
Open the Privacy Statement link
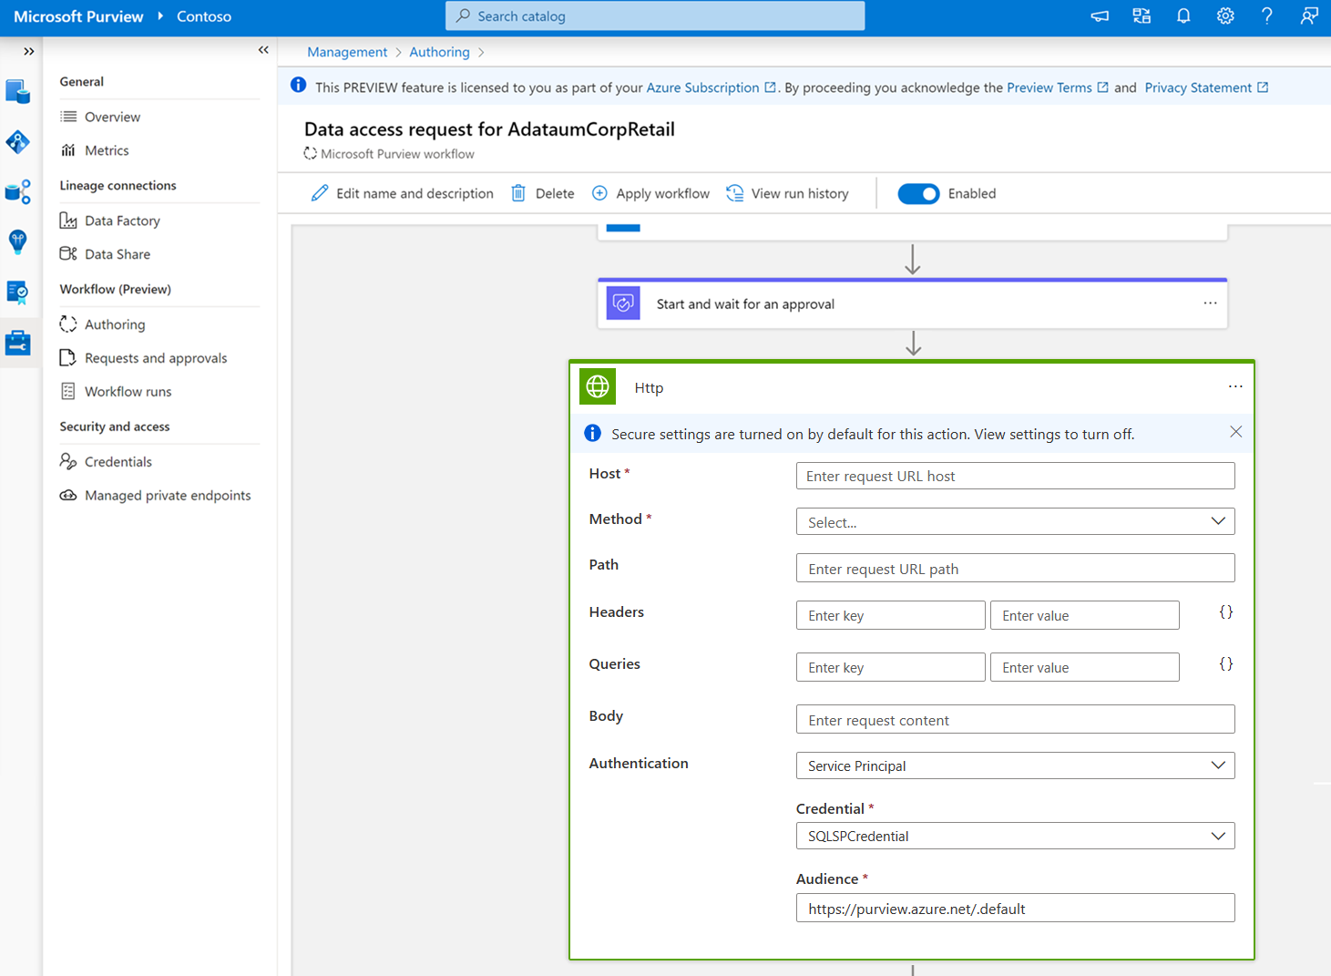tap(1206, 87)
